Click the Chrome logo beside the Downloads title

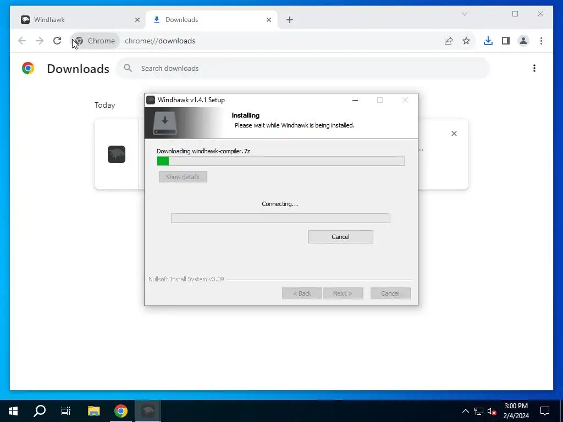(x=27, y=68)
